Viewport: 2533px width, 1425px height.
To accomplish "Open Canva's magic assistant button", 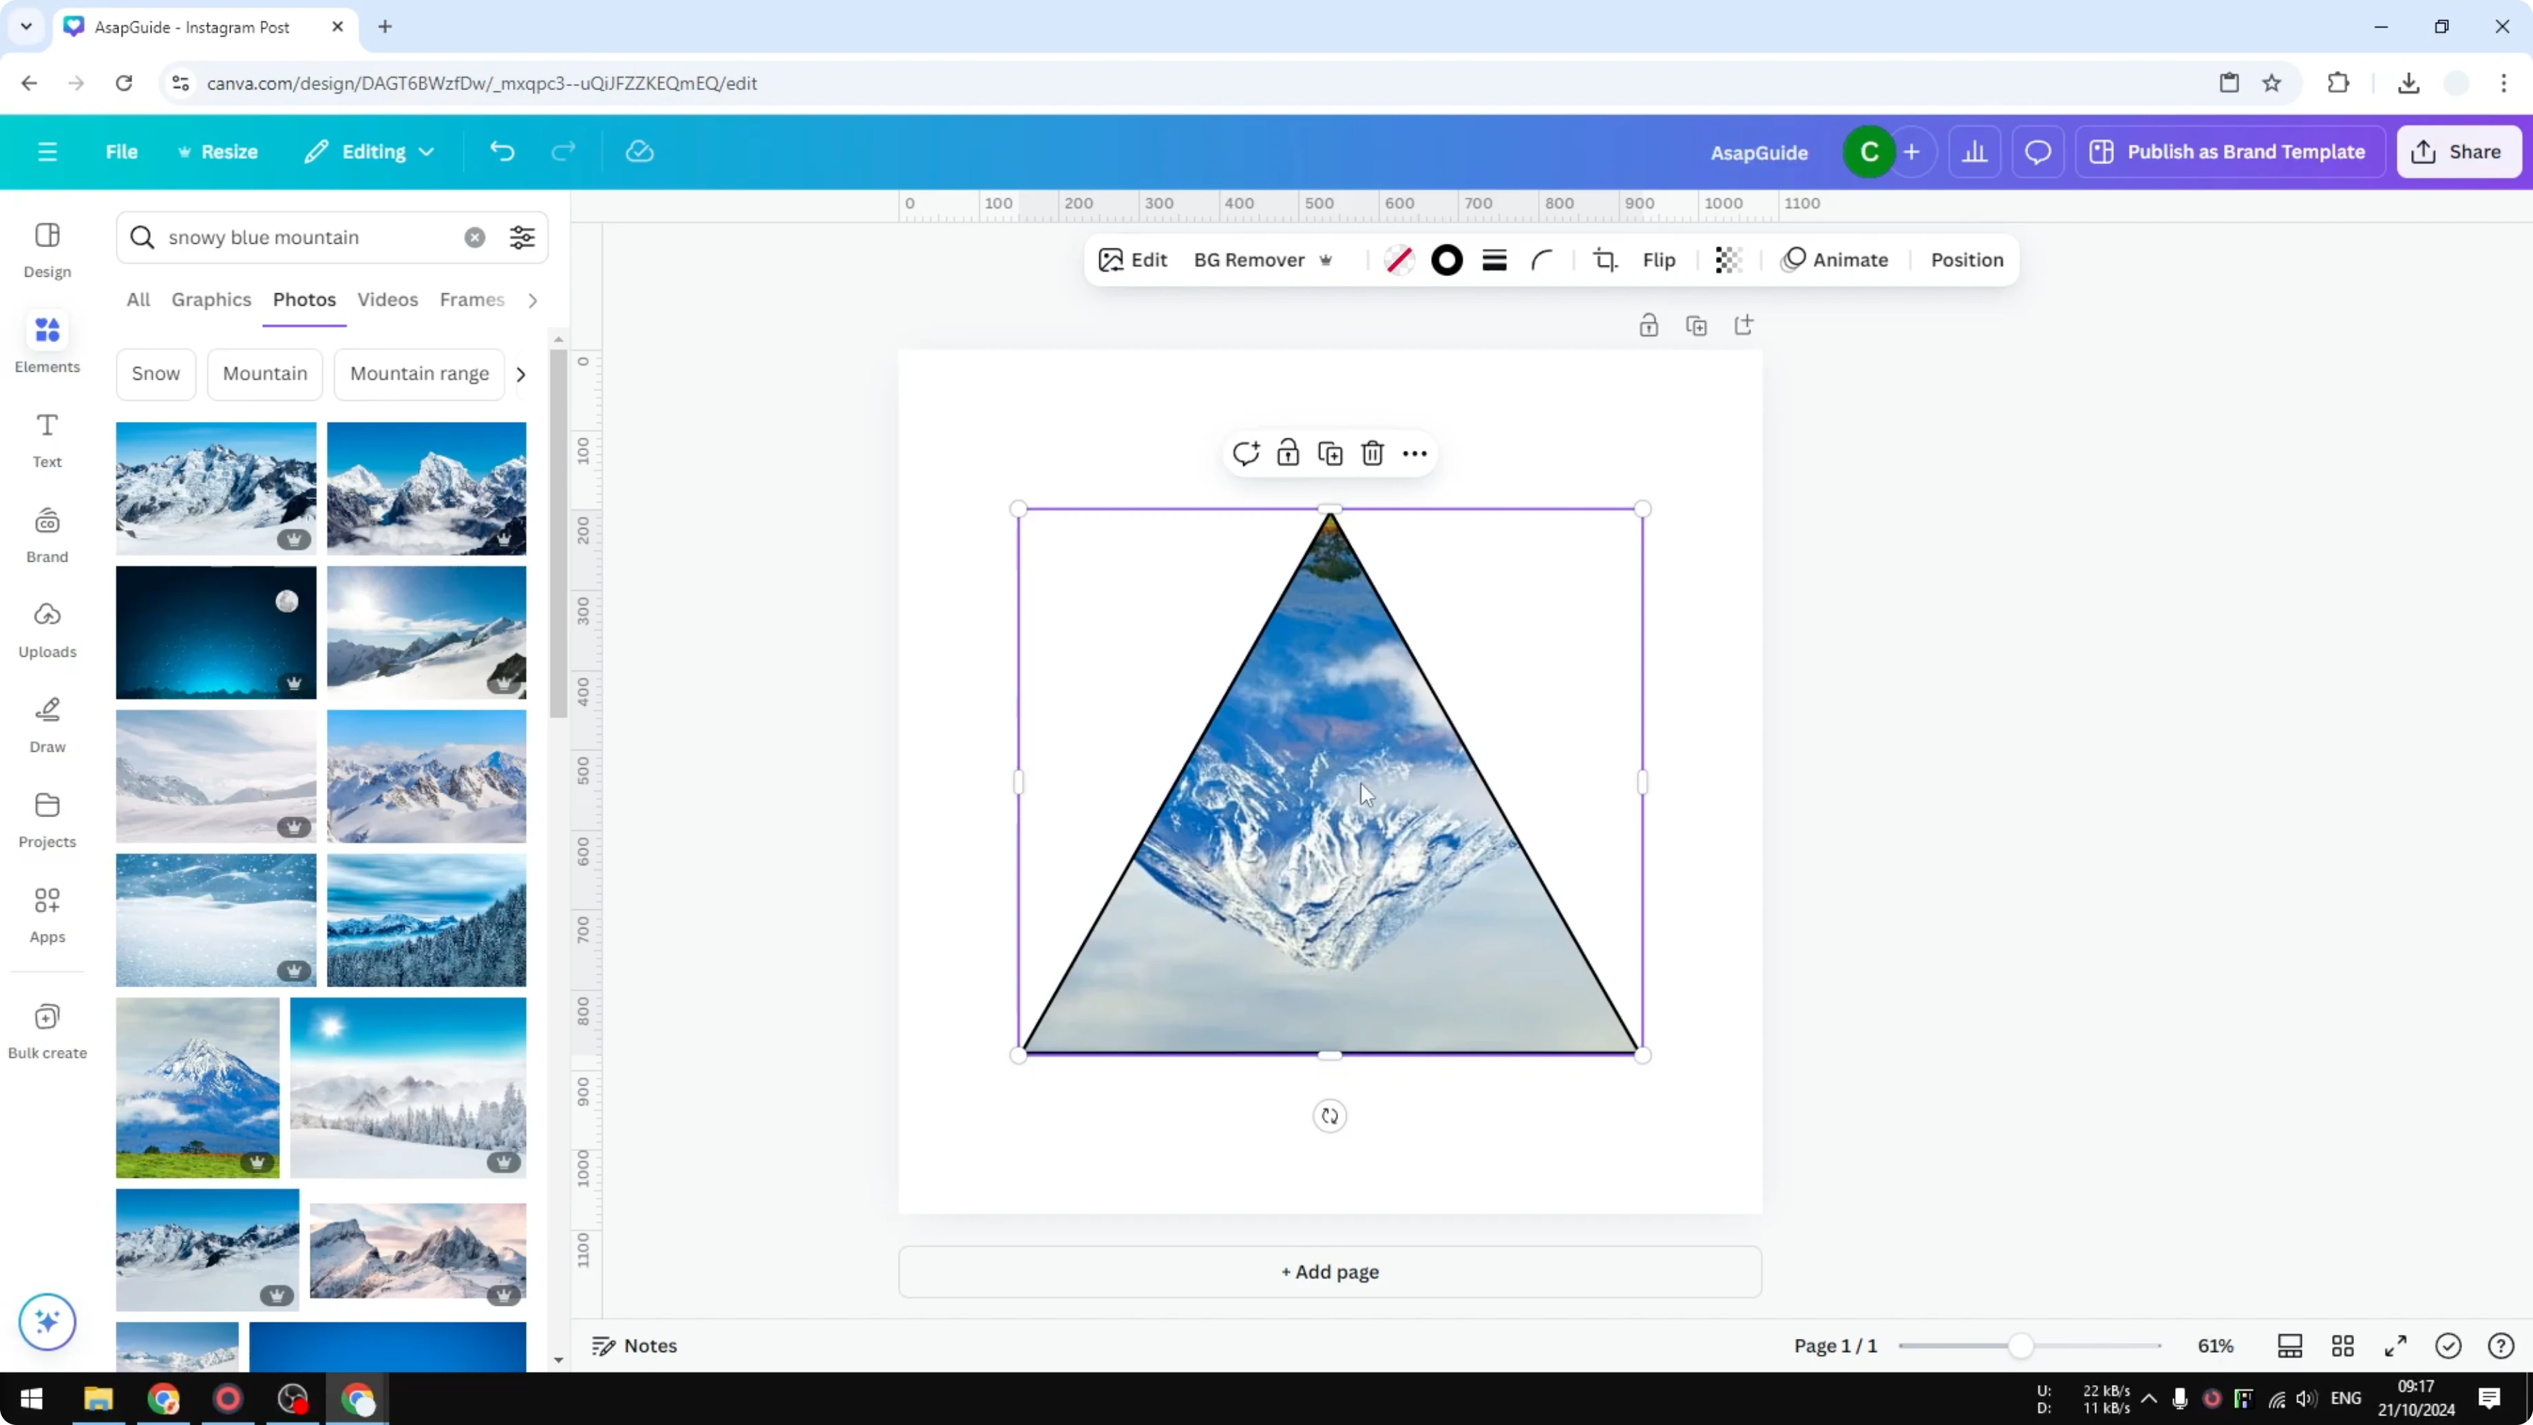I will click(x=46, y=1322).
